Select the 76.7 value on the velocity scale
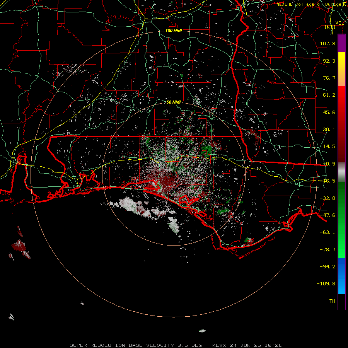This screenshot has width=348, height=348. coord(329,78)
